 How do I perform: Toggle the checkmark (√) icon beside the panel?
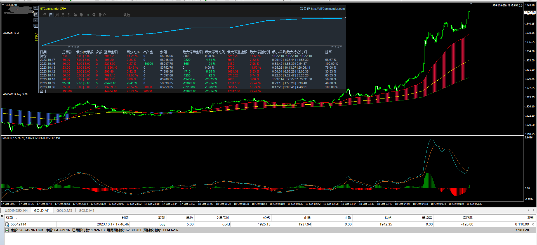click(36, 26)
